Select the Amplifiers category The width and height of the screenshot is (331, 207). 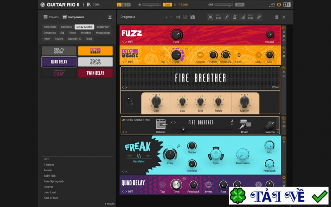(x=50, y=27)
